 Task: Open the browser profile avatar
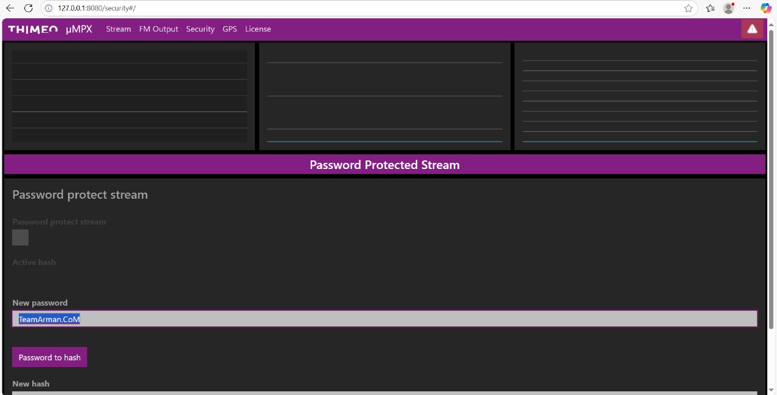[728, 9]
